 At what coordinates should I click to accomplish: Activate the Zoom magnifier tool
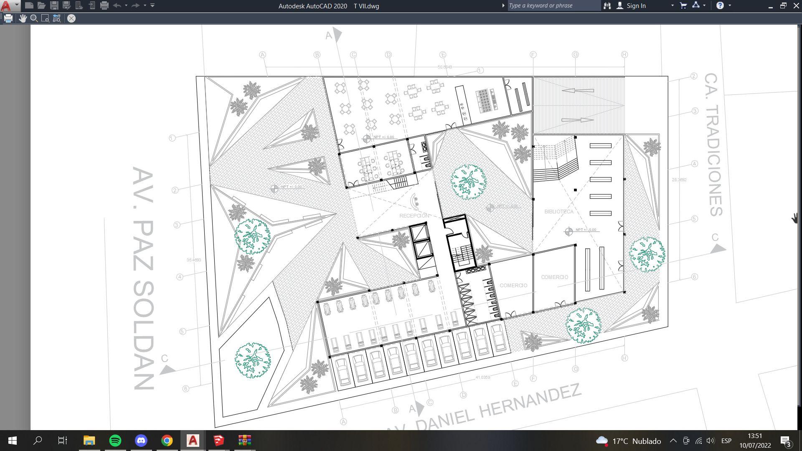pos(34,18)
